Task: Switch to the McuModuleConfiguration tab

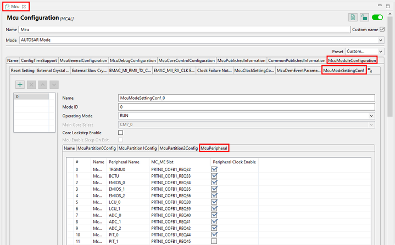Action: click(352, 60)
